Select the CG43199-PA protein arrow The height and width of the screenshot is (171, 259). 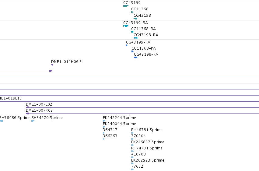point(127,45)
